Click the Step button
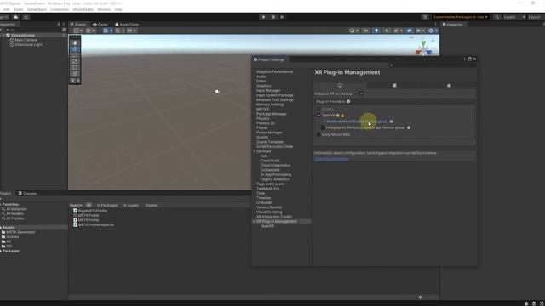545x306 pixels. pyautogui.click(x=282, y=17)
